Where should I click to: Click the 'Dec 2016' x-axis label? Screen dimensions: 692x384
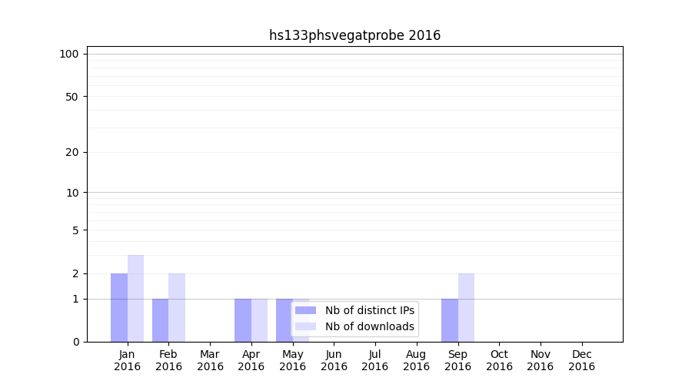tap(581, 360)
